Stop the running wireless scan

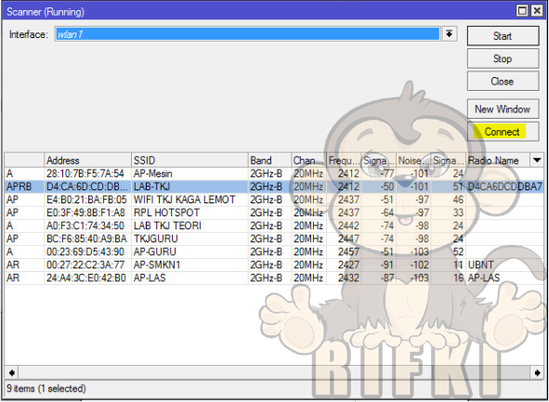(x=503, y=58)
